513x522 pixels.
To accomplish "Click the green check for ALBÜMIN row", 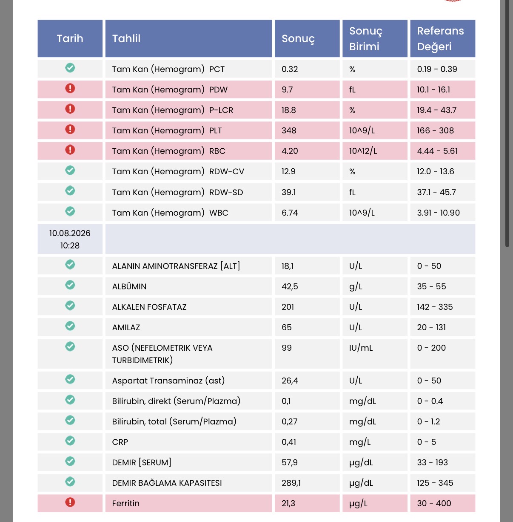I will pos(70,285).
